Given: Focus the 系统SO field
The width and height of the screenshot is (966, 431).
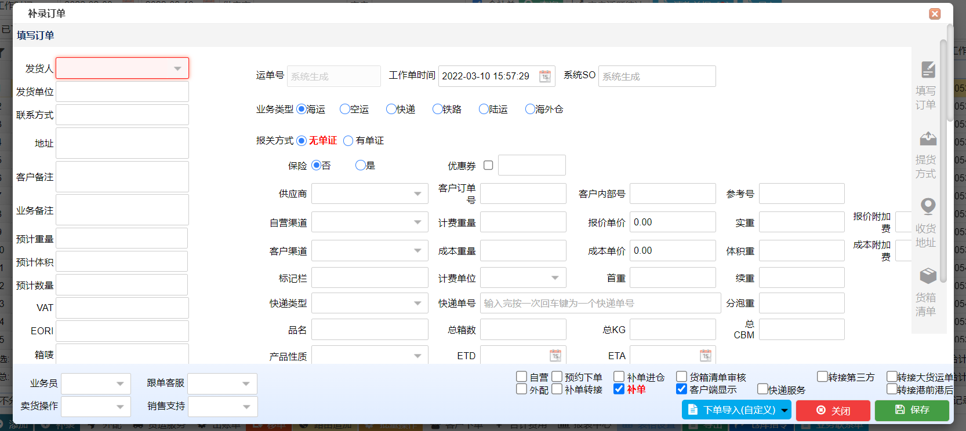Looking at the screenshot, I should (x=657, y=76).
